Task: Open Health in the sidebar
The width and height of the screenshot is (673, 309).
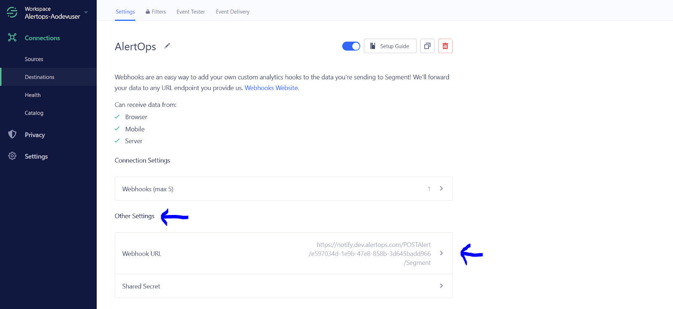Action: 33,95
